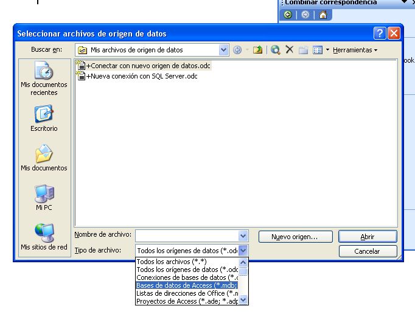Select Bases de datos de Access option
Viewport: 415px width, 331px height.
point(187,285)
